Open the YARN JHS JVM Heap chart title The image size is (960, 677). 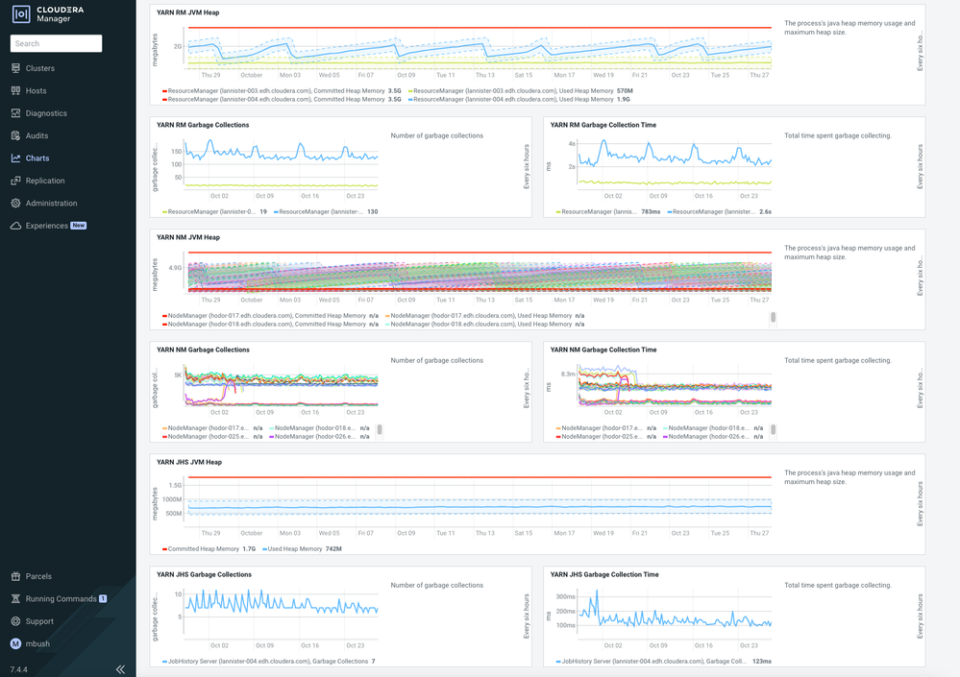[x=189, y=462]
